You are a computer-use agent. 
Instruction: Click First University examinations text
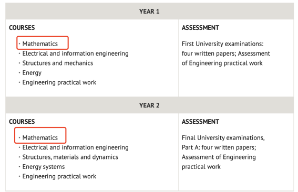pyautogui.click(x=222, y=44)
